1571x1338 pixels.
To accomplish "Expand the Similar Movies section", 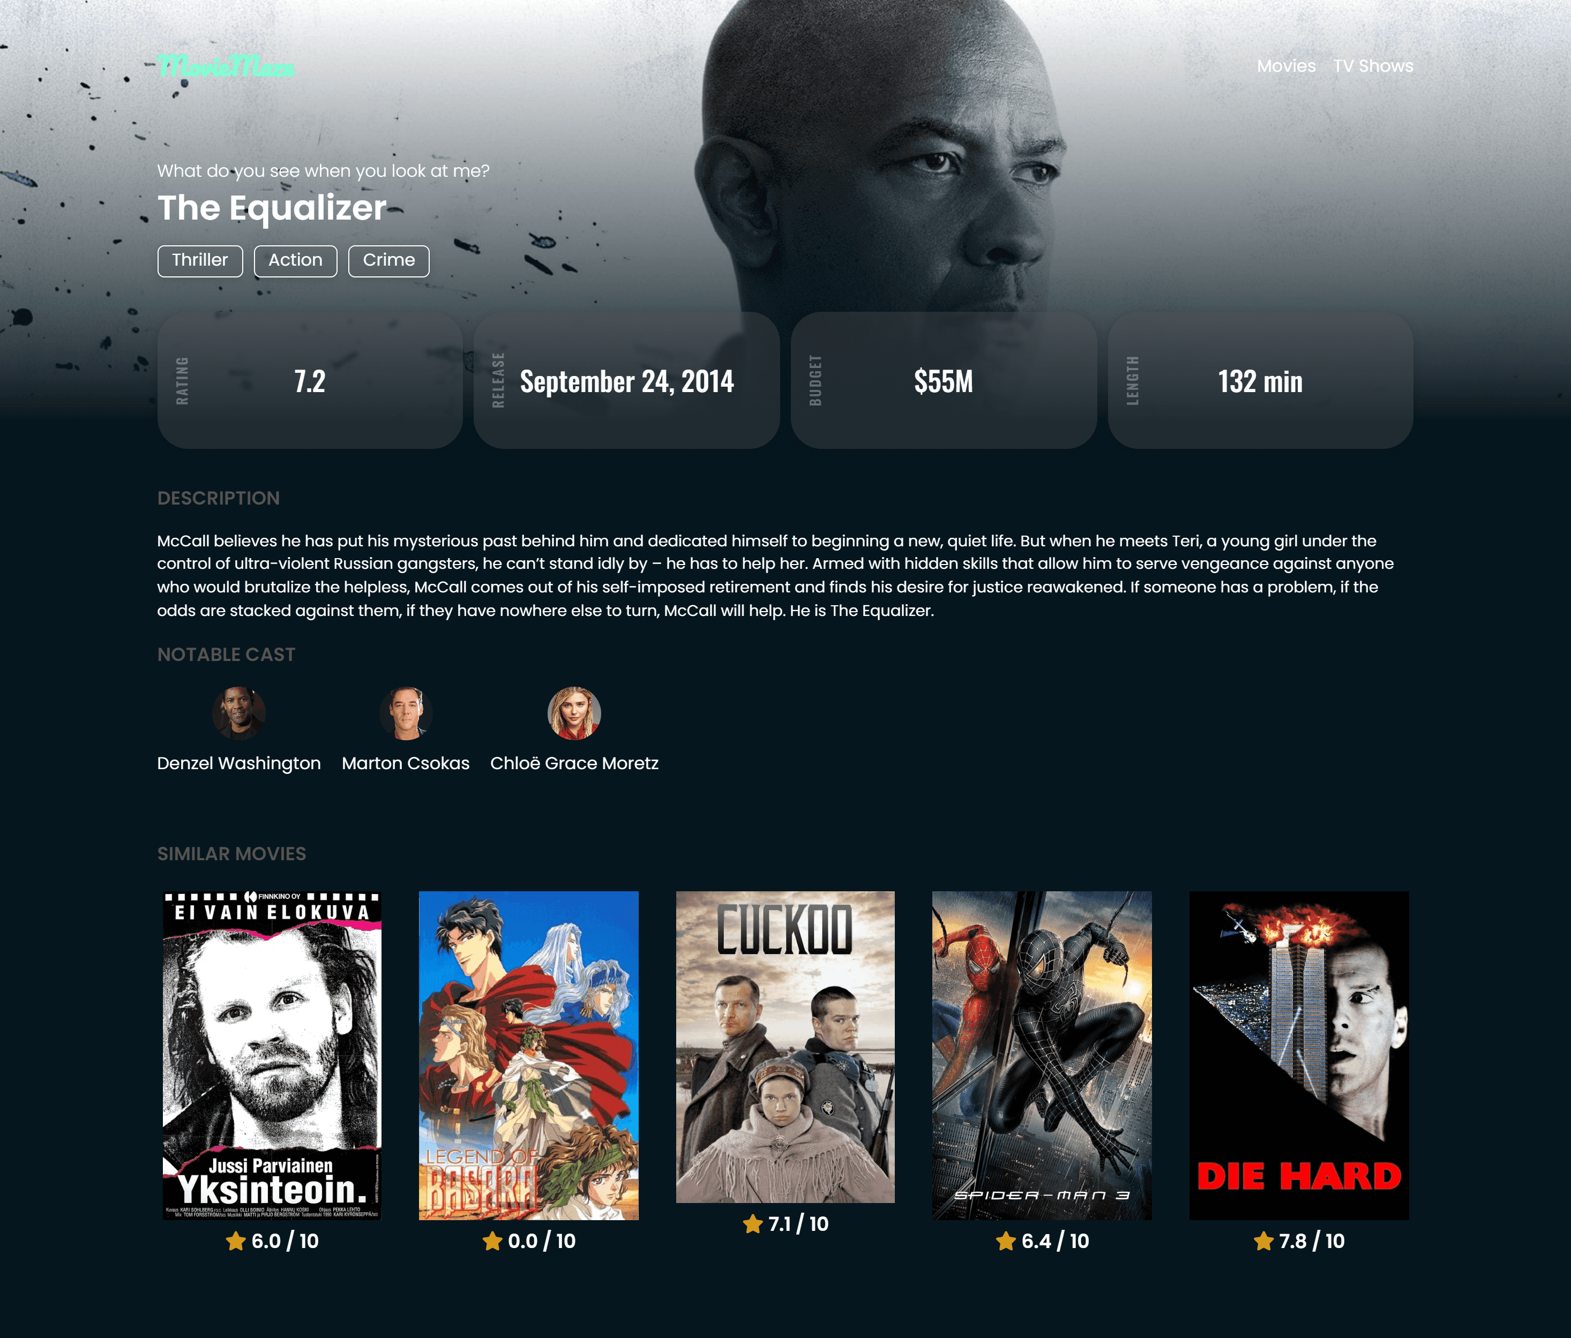I will coord(231,852).
